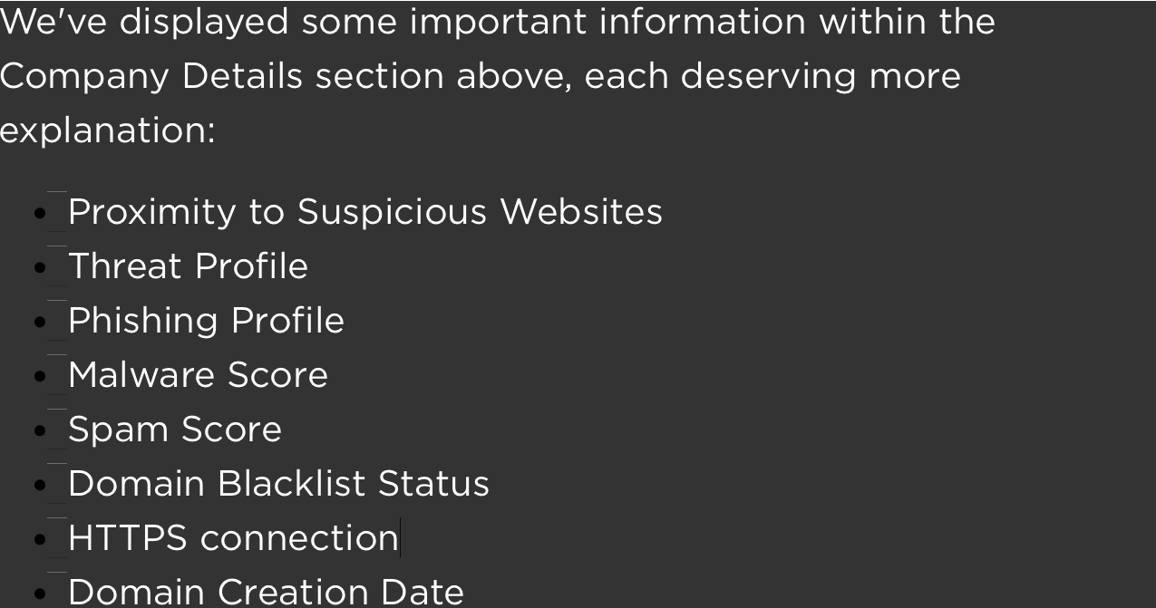The height and width of the screenshot is (608, 1156).
Task: Click the HTTPS connection list item
Action: 234,538
